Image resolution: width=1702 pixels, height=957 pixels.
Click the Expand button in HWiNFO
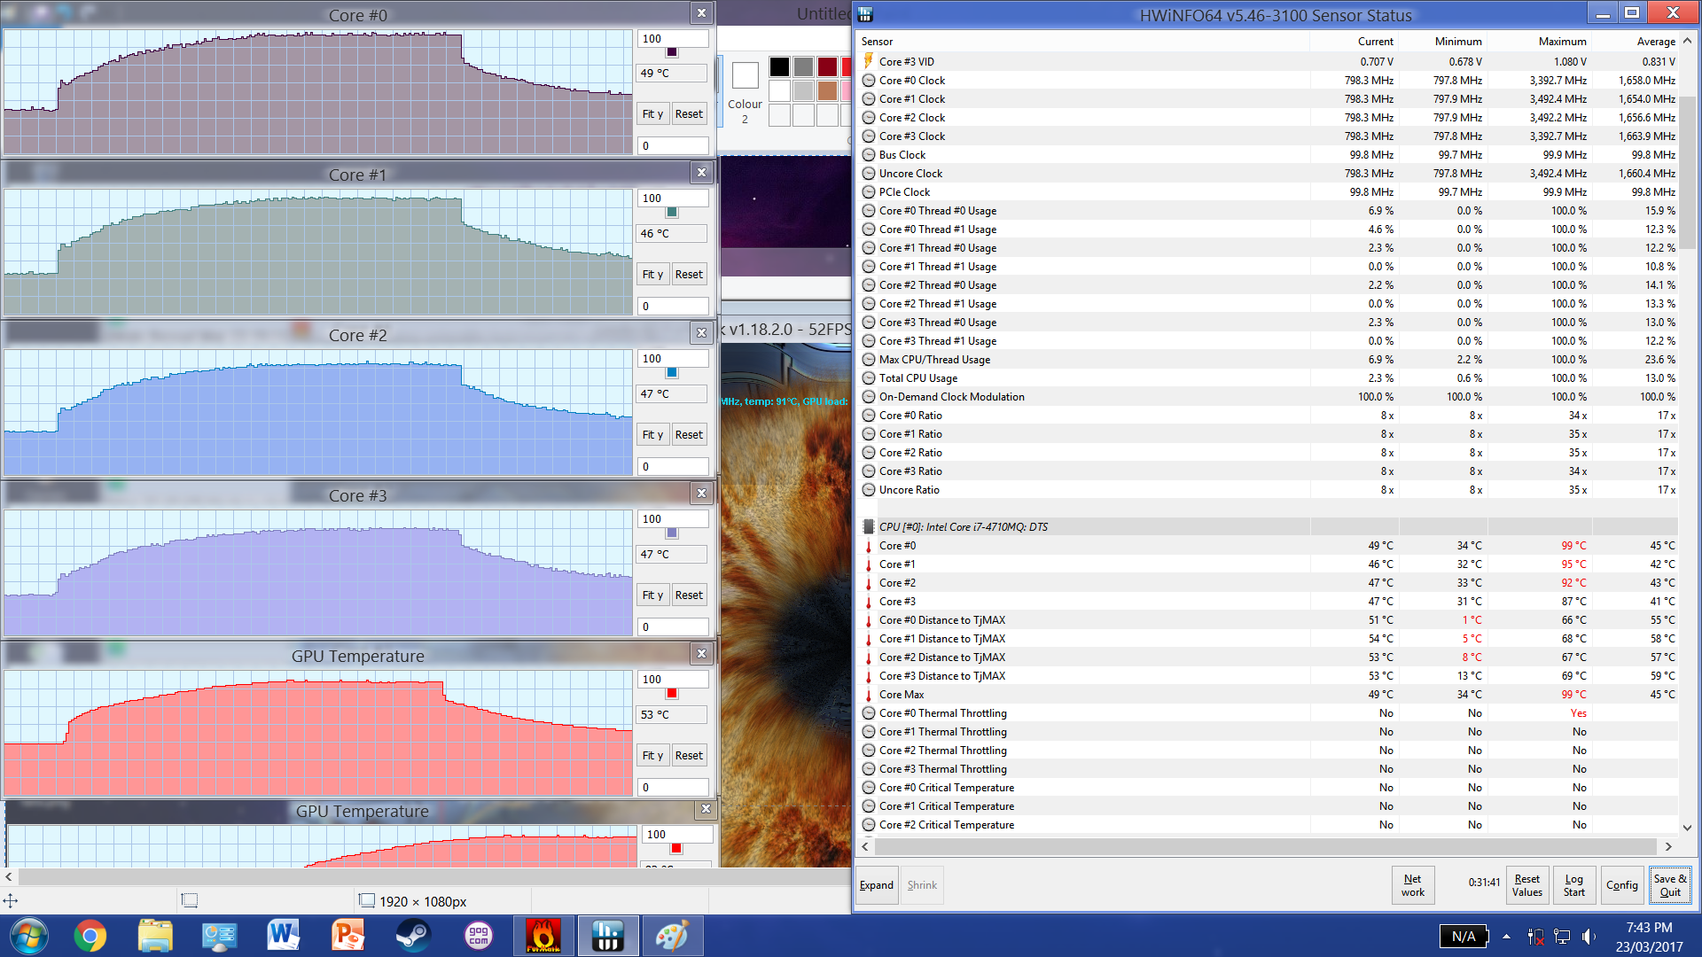pos(876,885)
